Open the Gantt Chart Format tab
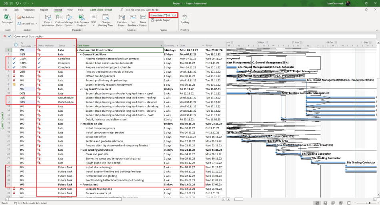 pyautogui.click(x=101, y=10)
